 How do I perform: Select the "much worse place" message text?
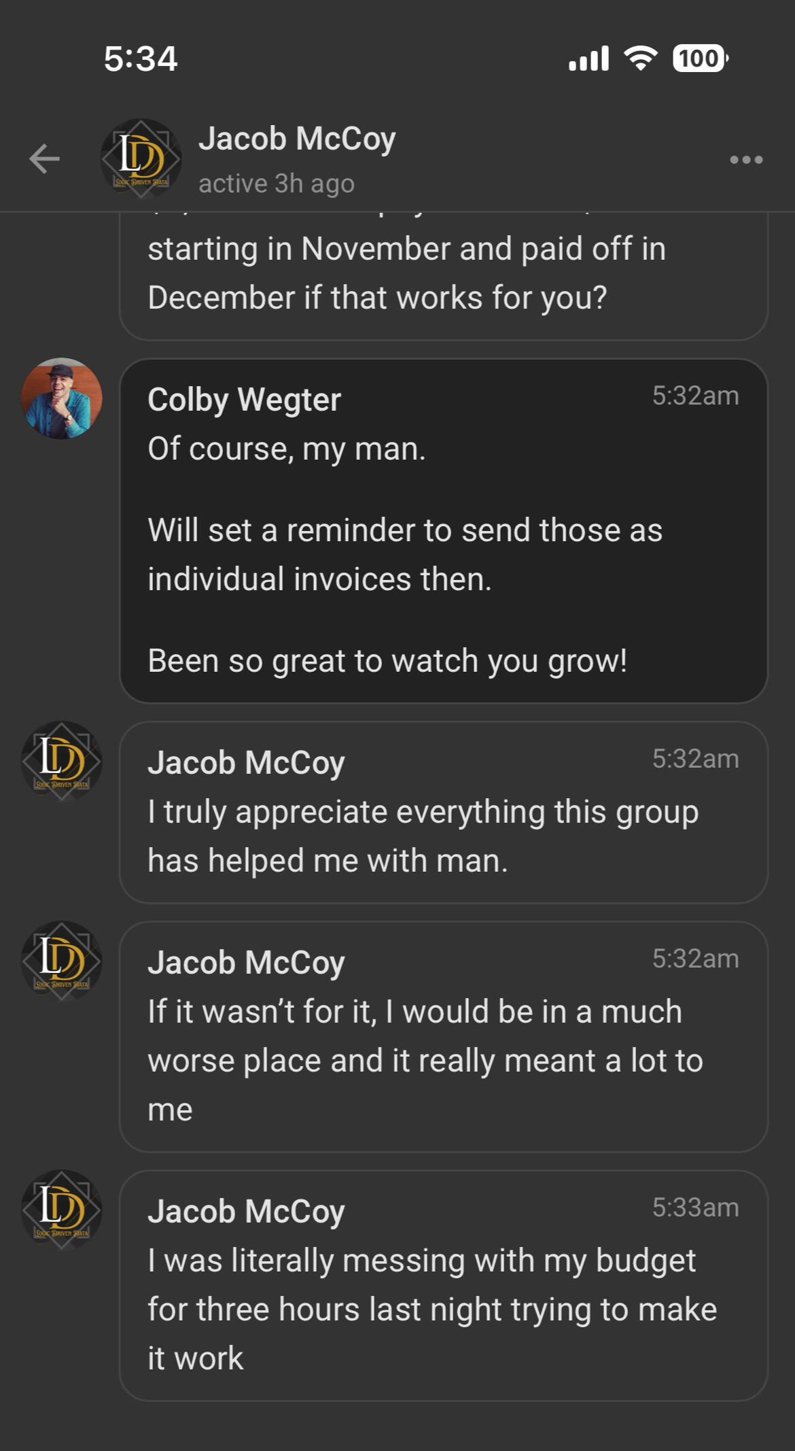(x=425, y=1060)
